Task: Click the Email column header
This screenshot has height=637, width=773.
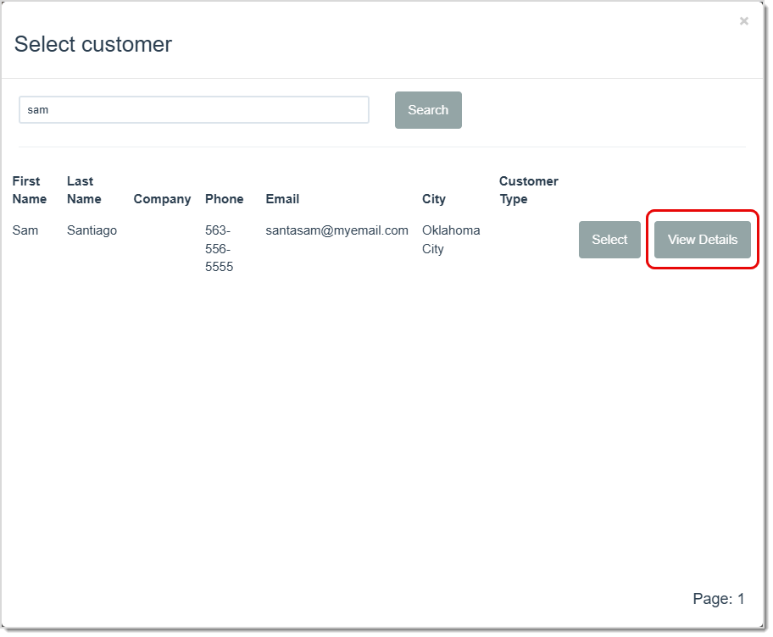Action: tap(281, 199)
